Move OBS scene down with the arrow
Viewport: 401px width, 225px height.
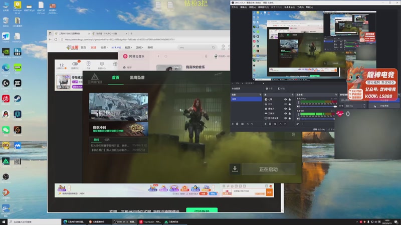point(252,124)
